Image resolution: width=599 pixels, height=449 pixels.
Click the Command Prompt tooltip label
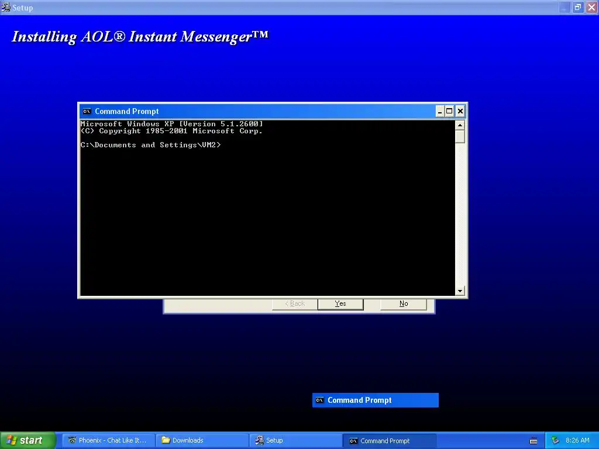pyautogui.click(x=375, y=400)
